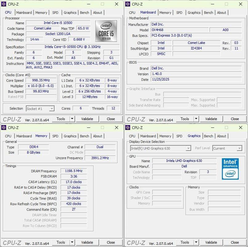Close the Graphics window with the title bar X
Screen dimensions: 248x247
point(241,127)
